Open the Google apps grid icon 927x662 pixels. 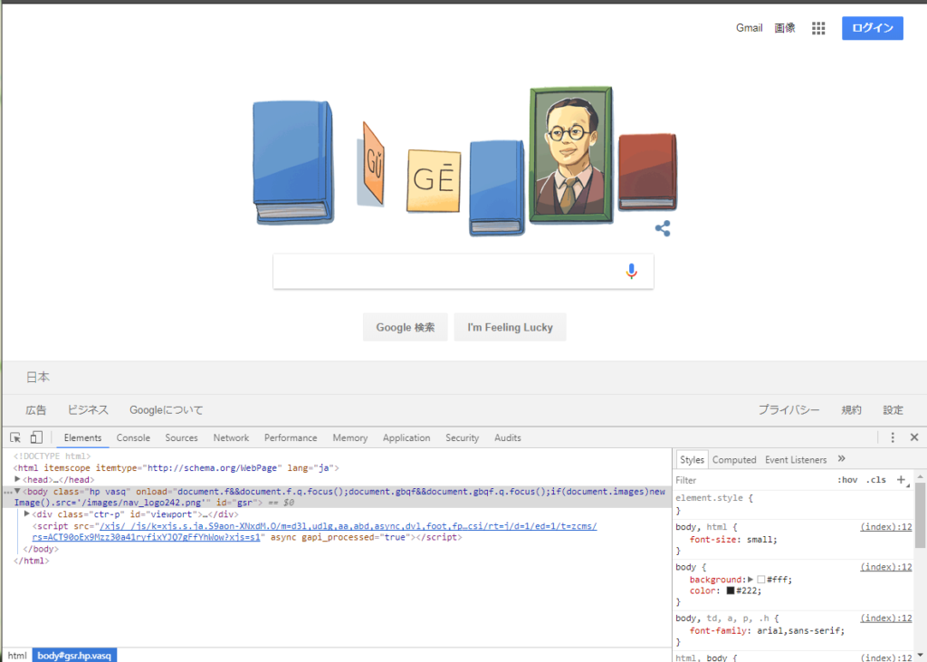(818, 28)
